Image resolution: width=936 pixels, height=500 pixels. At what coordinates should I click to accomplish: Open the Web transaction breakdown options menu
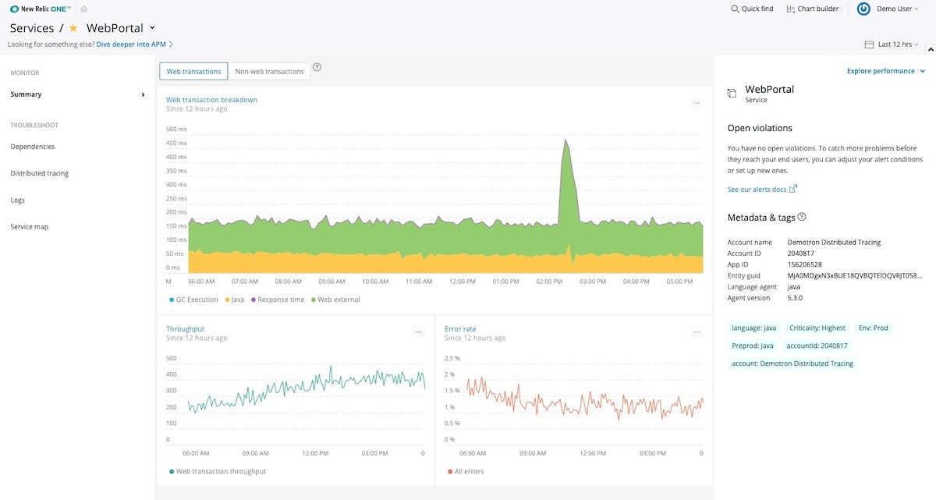pos(696,102)
